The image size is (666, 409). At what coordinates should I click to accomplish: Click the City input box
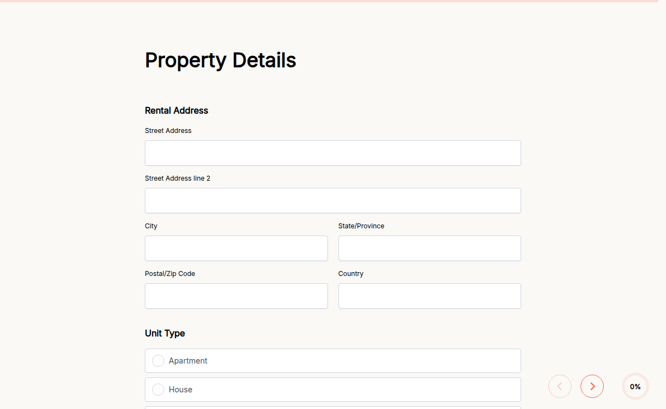(236, 248)
